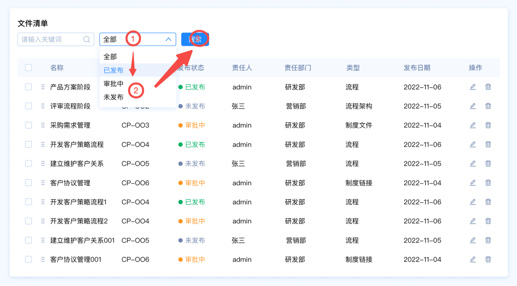The height and width of the screenshot is (286, 517).
Task: Choose 未发布 option in dropdown list
Action: [x=113, y=97]
